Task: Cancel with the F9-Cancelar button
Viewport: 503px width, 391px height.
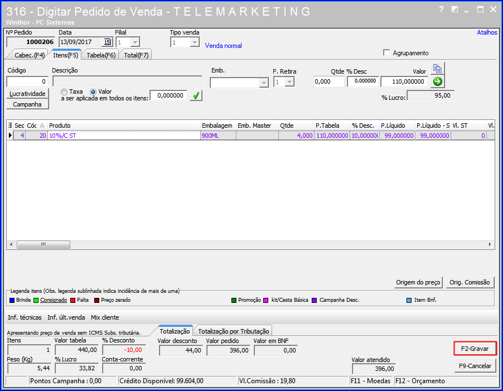Action: [475, 366]
